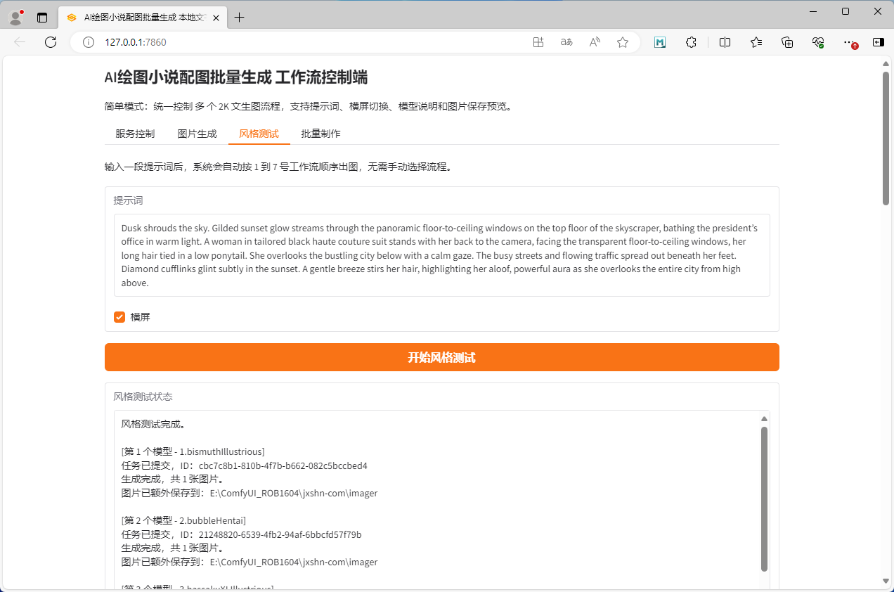Open the favorites list icon

click(756, 42)
